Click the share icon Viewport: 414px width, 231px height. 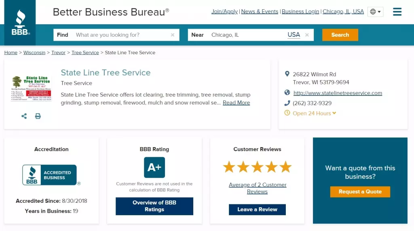click(24, 116)
